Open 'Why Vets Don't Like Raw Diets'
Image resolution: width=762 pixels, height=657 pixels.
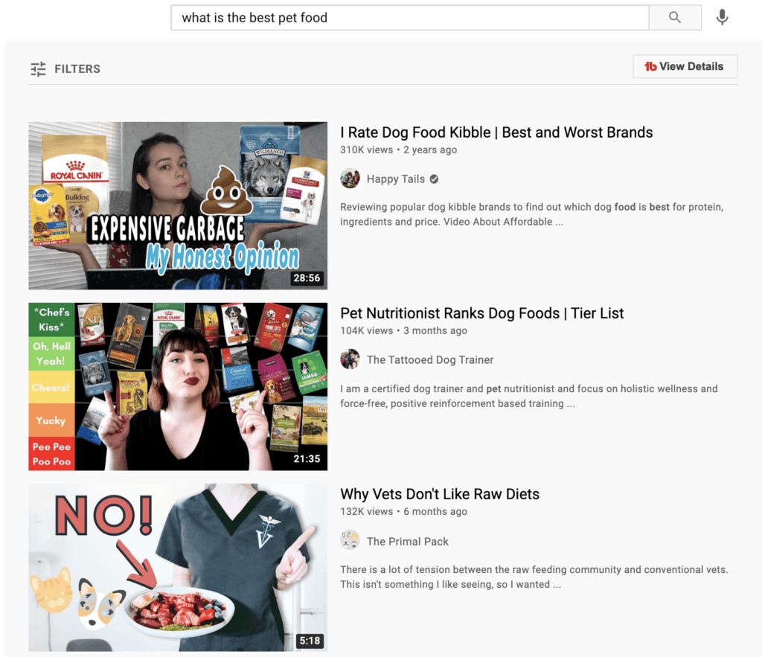coord(440,494)
